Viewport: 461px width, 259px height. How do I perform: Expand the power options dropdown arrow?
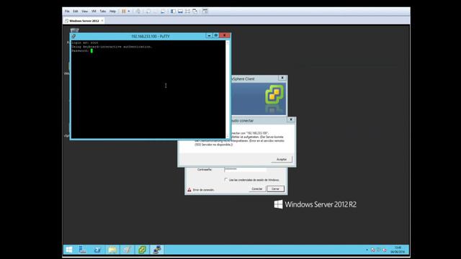click(129, 12)
